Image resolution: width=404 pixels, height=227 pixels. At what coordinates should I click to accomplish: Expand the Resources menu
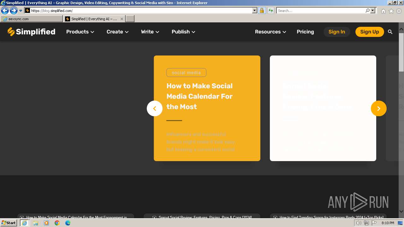point(270,32)
